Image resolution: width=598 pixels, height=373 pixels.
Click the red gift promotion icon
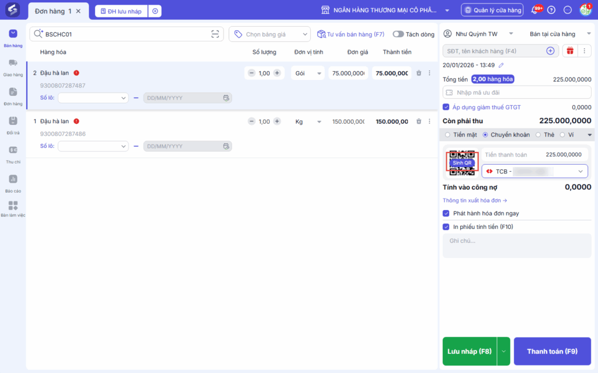[x=570, y=51]
